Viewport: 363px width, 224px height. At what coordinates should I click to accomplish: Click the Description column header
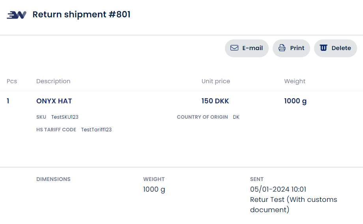53,81
